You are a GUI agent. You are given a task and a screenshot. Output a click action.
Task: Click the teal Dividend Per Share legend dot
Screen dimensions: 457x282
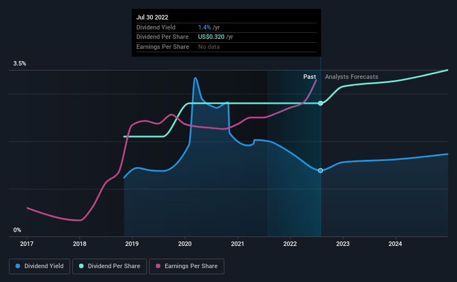coord(81,266)
